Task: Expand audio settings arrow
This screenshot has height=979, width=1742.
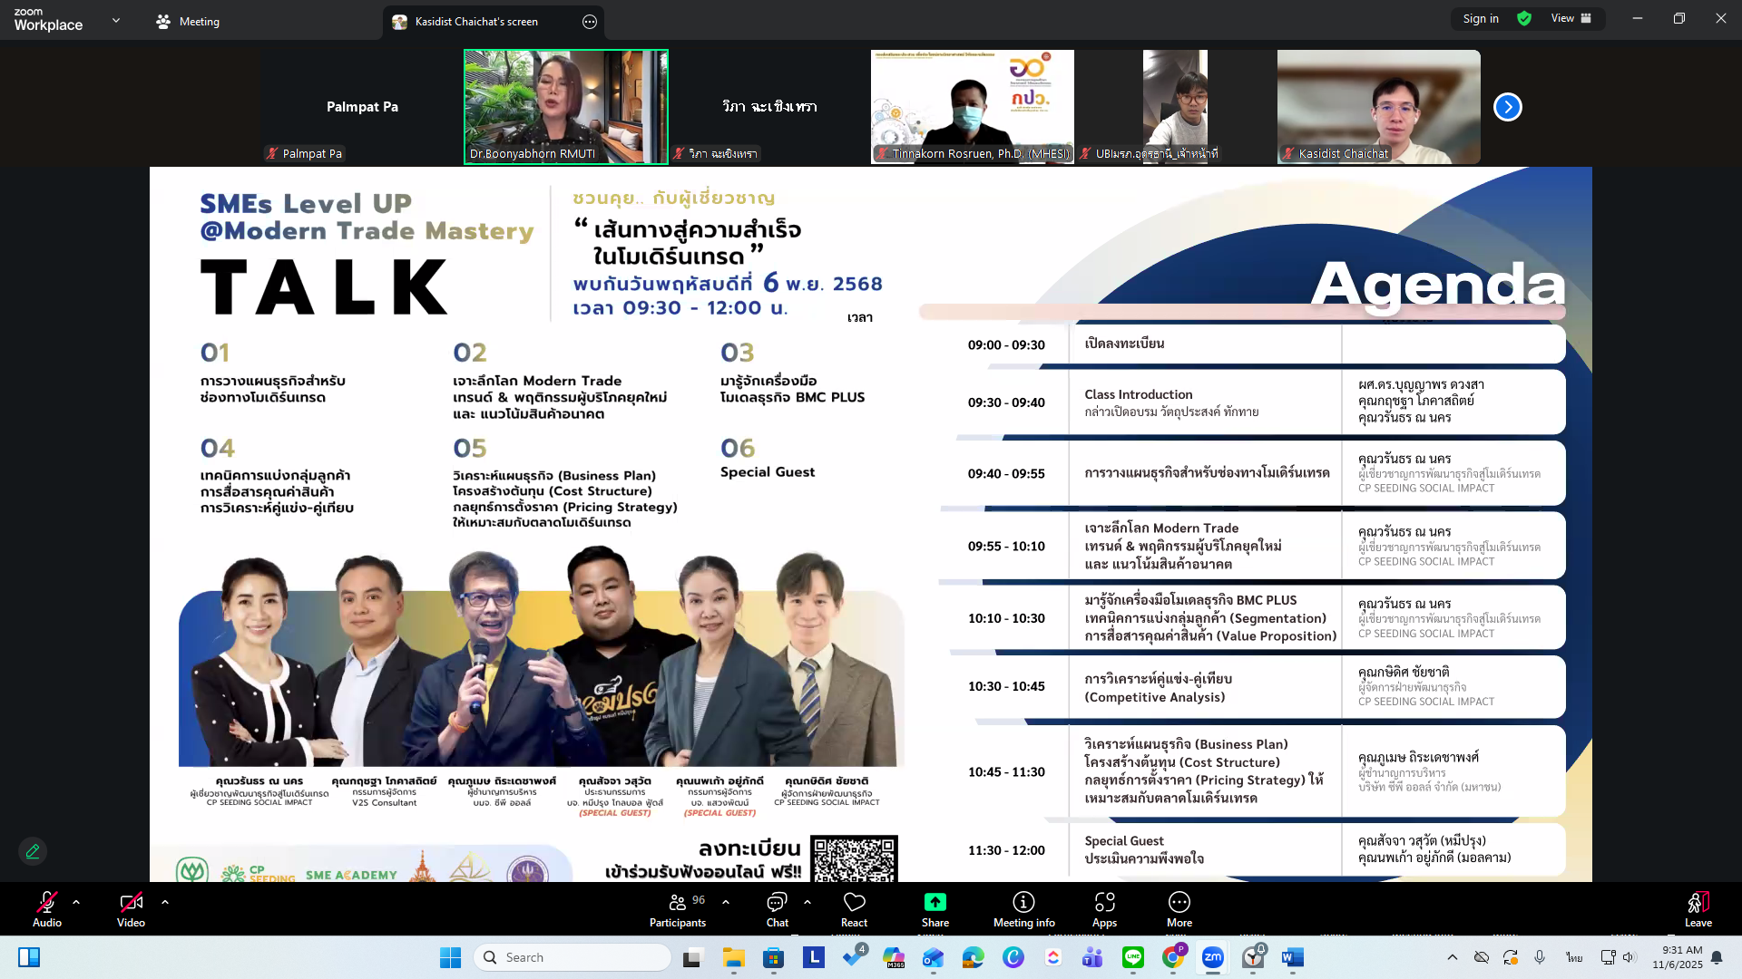Action: point(76,902)
